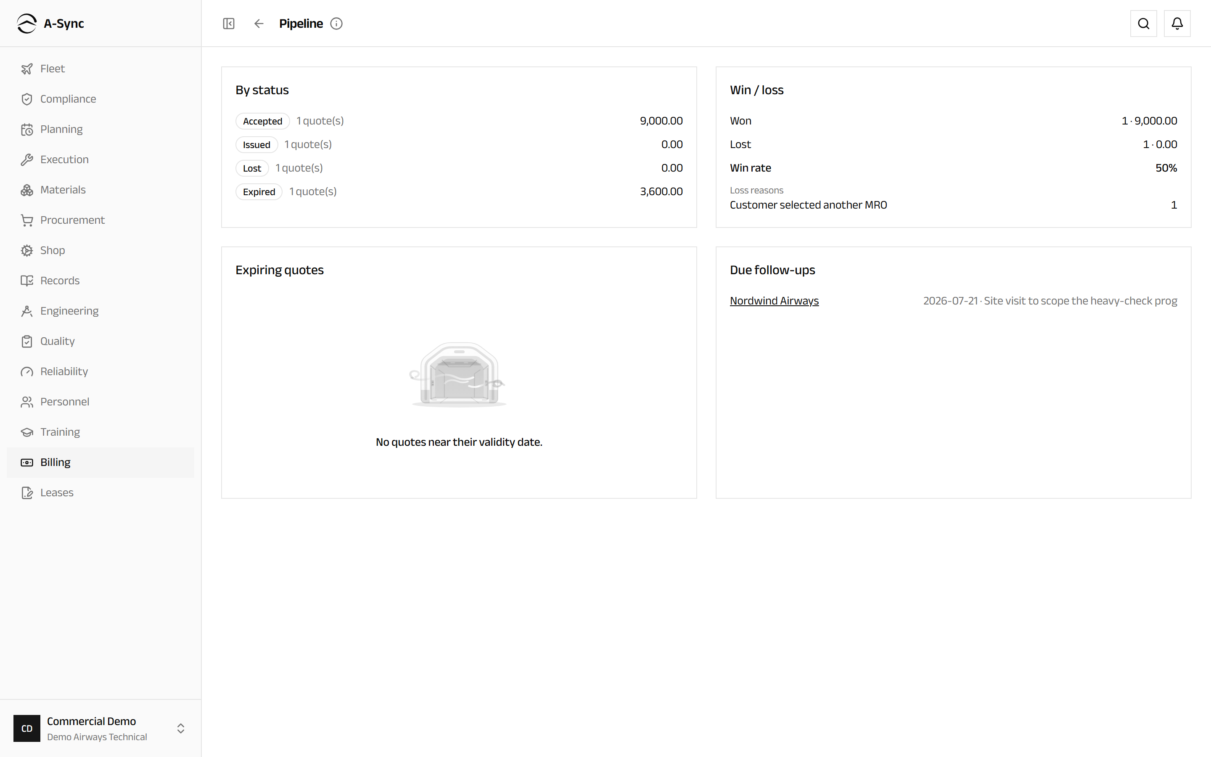Go back using the arrow icon
1211x757 pixels.
259,24
